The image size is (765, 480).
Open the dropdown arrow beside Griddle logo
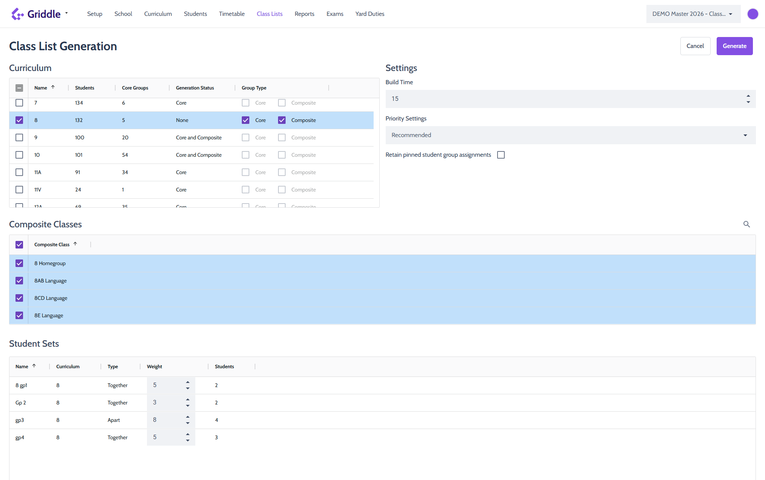[x=66, y=13]
